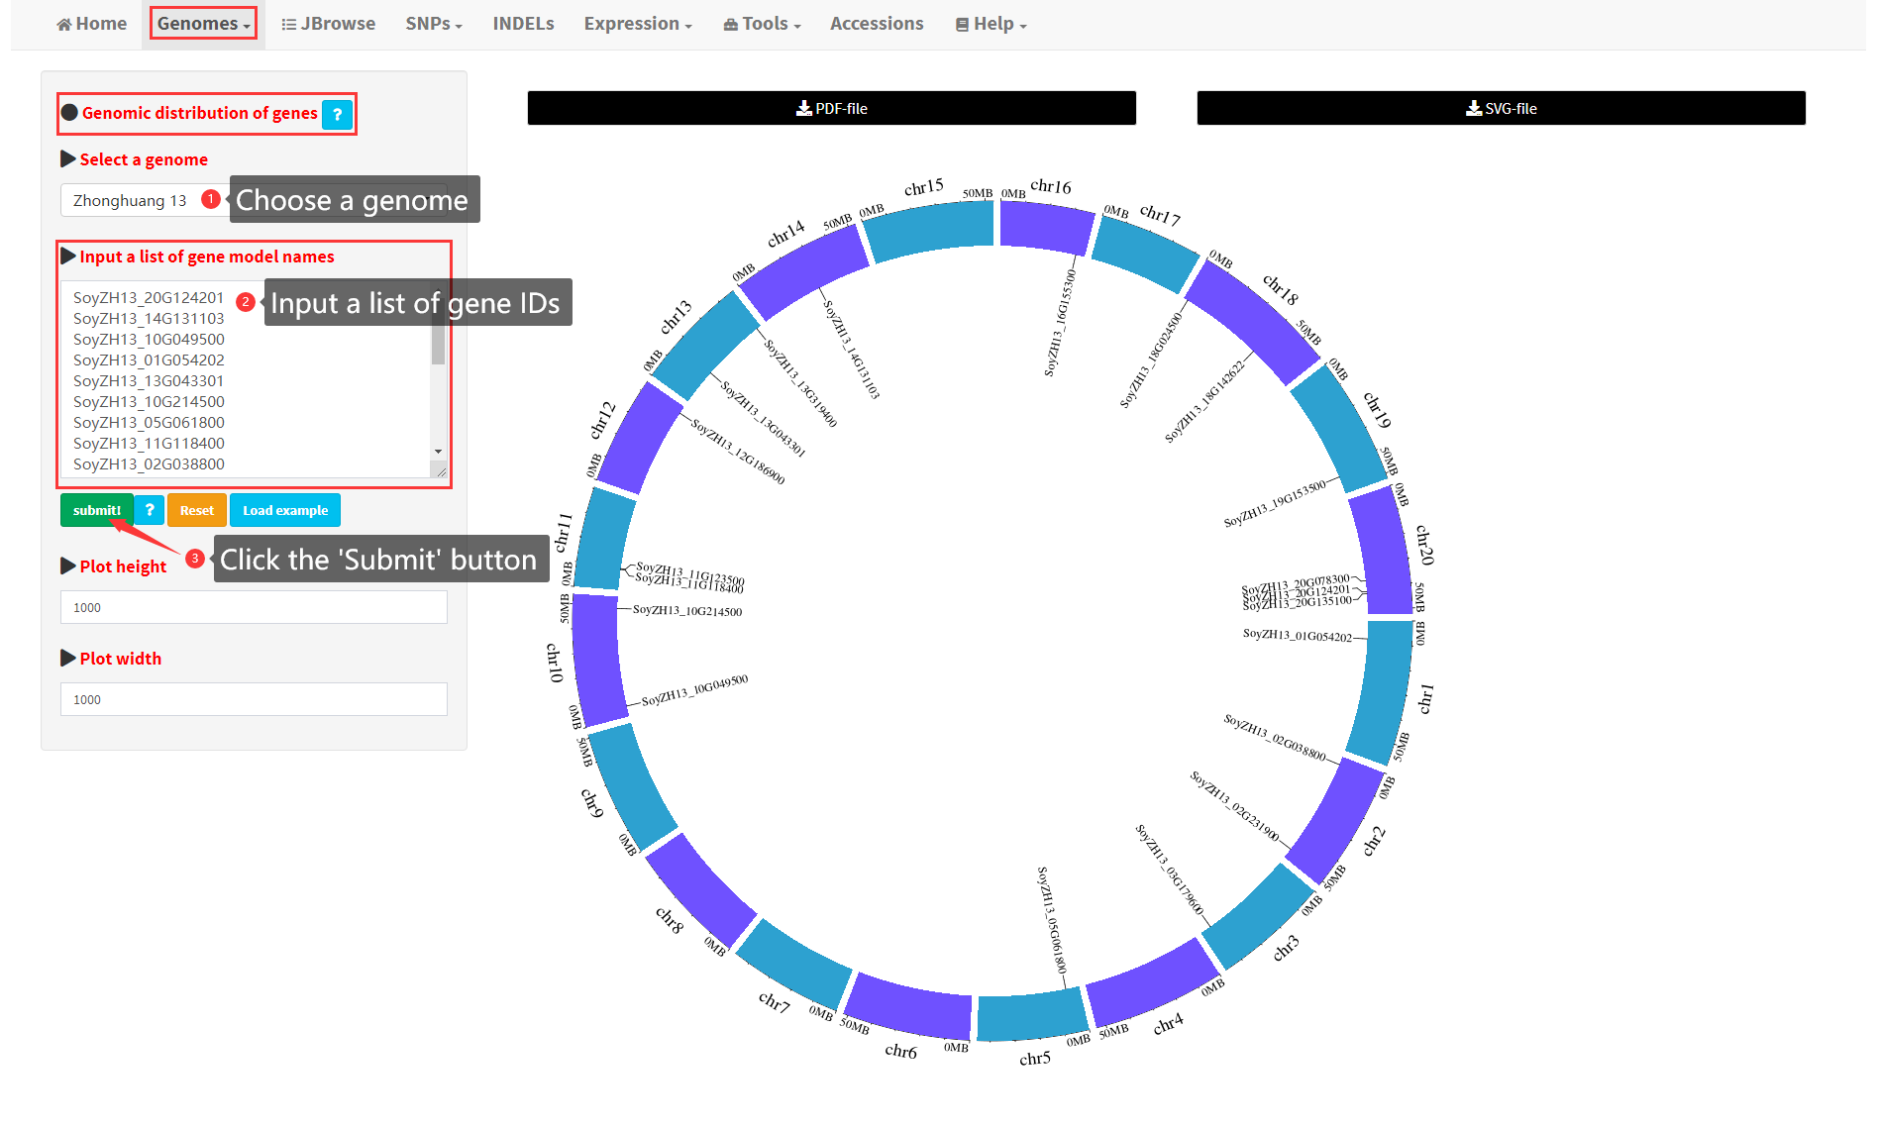Open the Genomes dropdown menu
Viewport: 1878px width, 1131px height.
[203, 24]
